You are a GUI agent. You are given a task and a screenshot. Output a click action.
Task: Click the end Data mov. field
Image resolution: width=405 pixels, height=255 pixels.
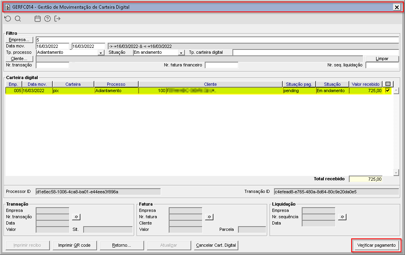(x=89, y=46)
